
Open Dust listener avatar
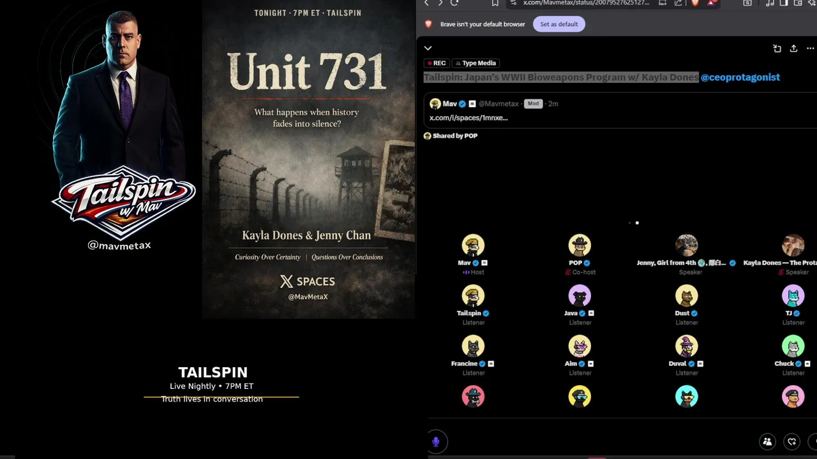687,296
